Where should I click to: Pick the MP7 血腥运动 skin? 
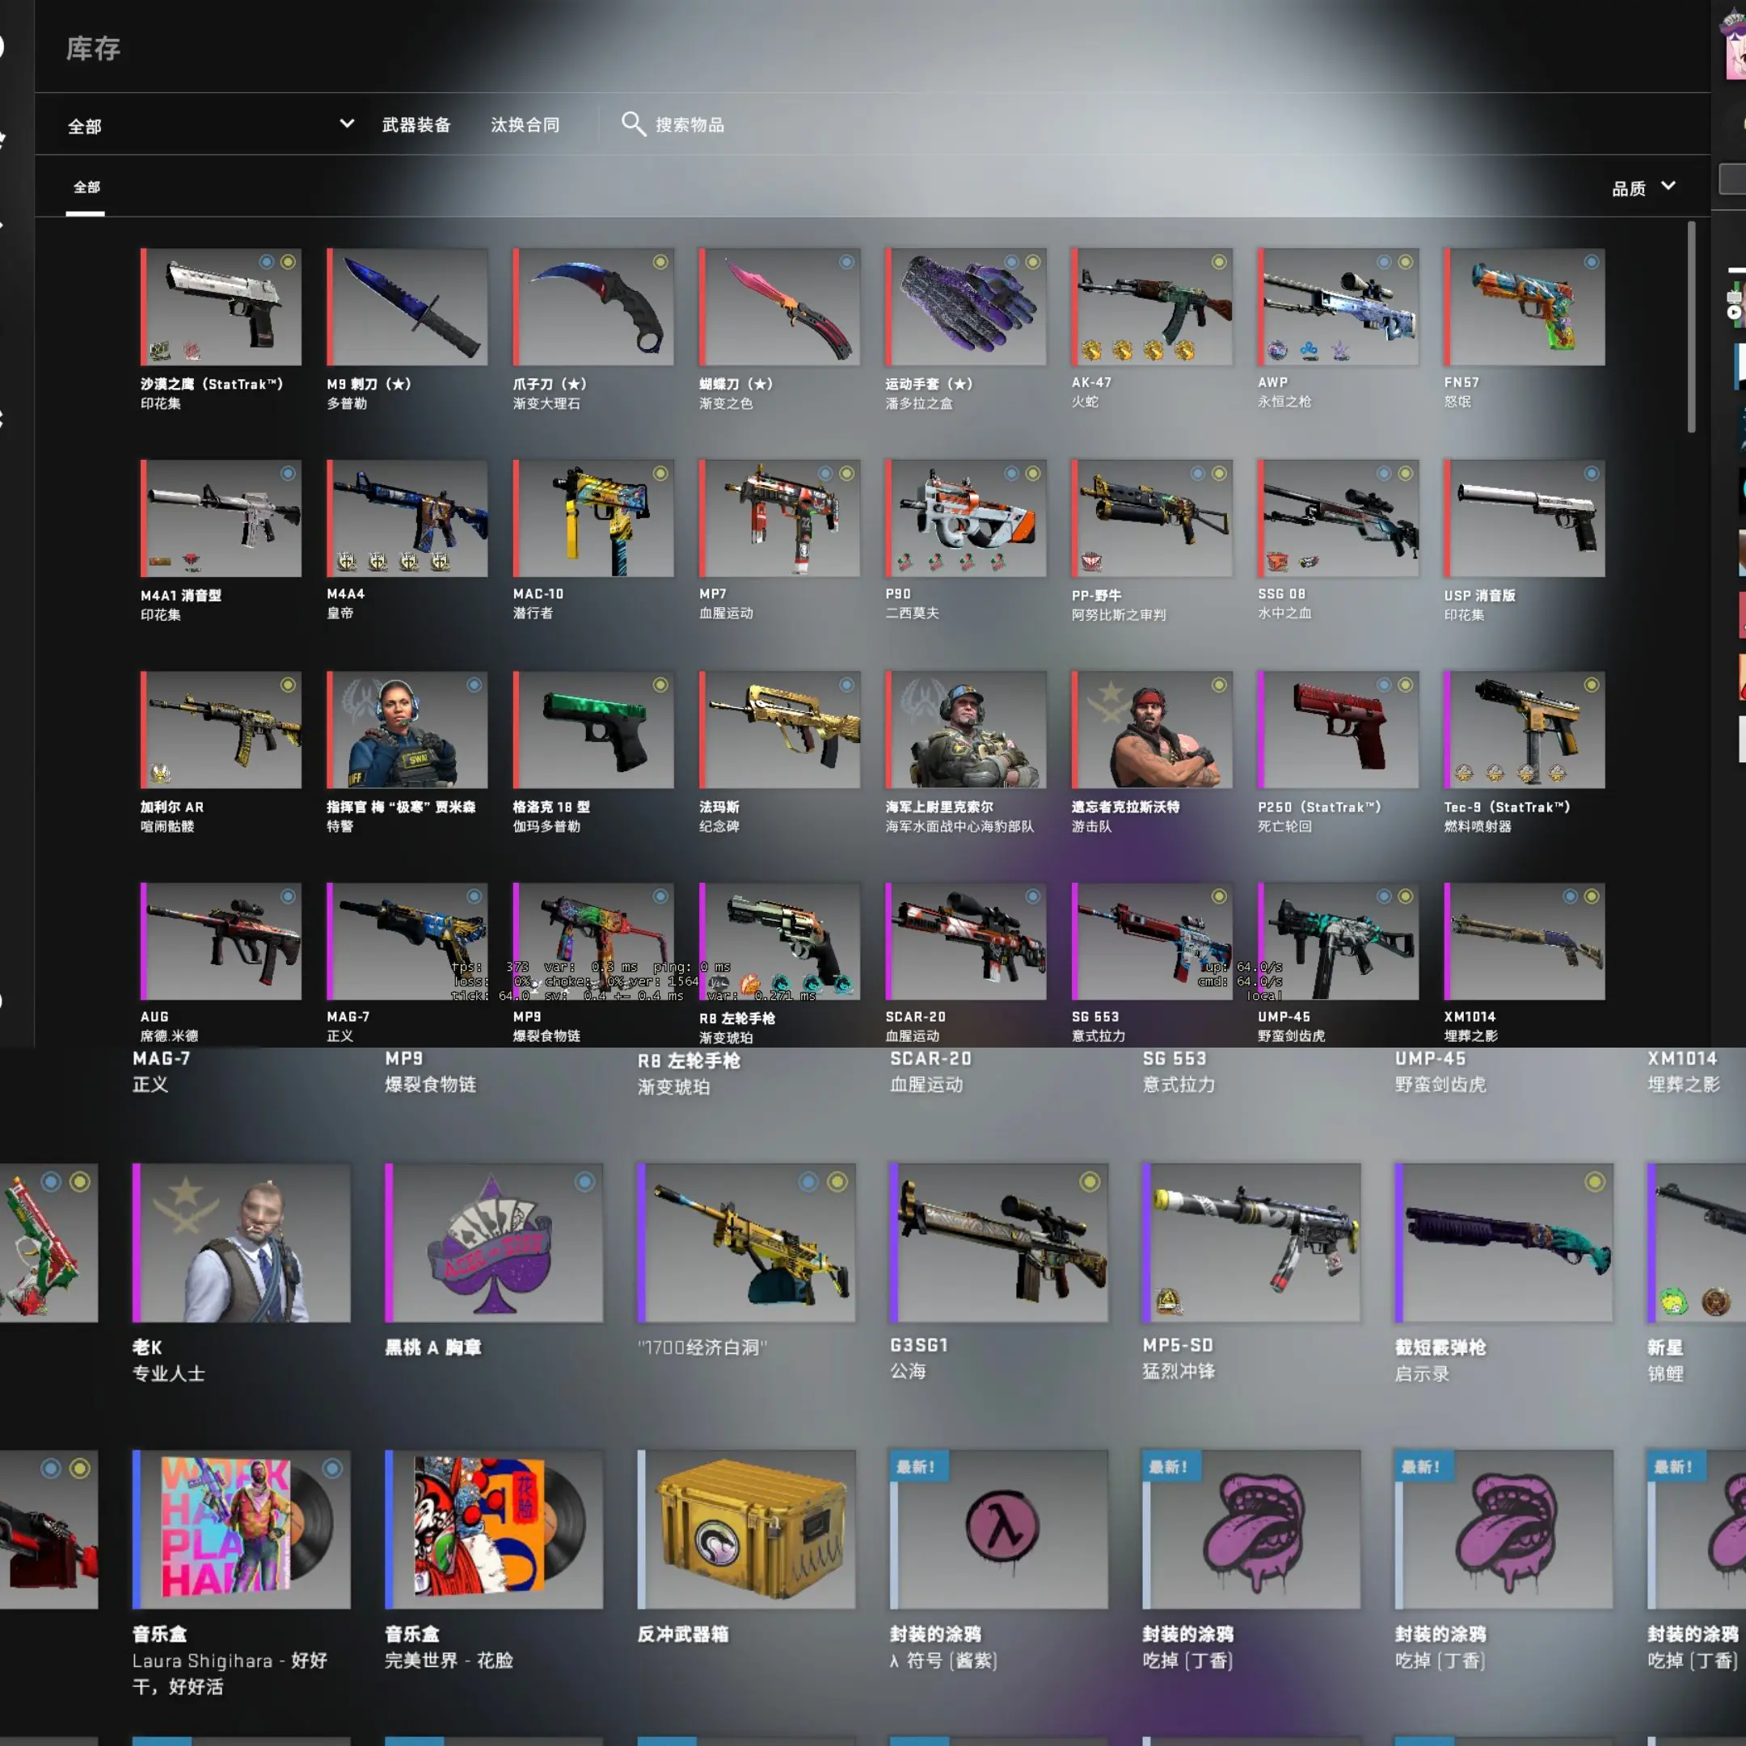[780, 519]
